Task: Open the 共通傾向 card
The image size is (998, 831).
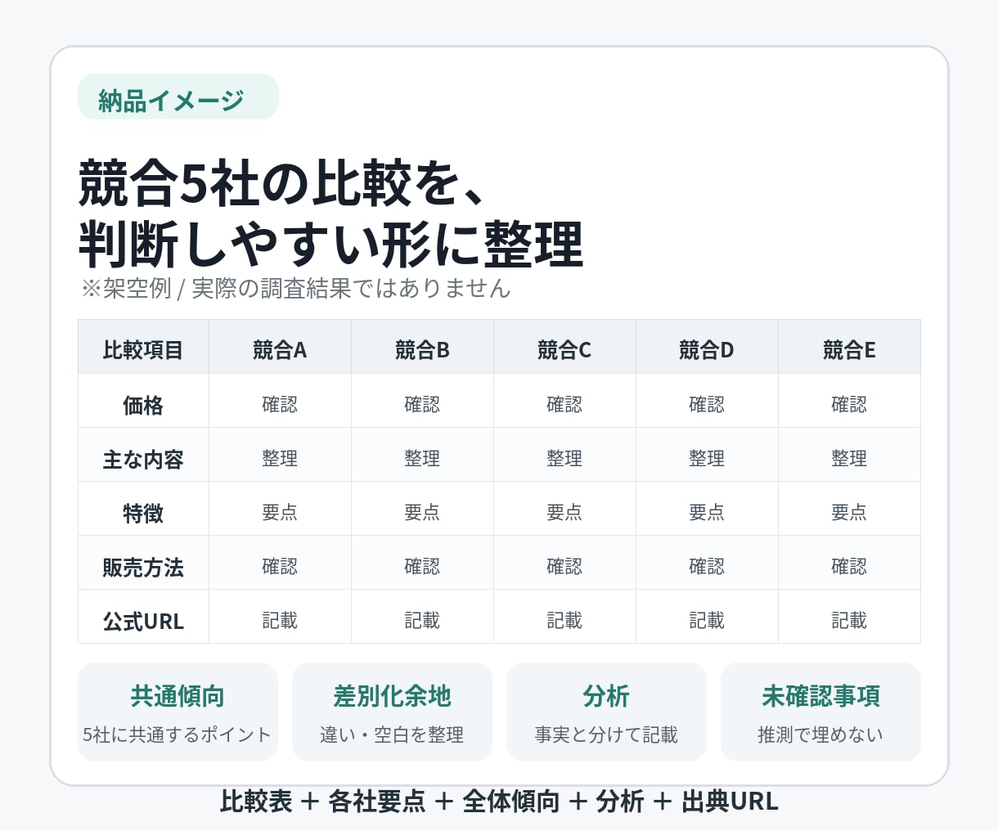Action: (x=178, y=712)
